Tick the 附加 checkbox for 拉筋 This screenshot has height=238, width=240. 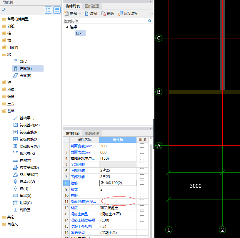coord(142,195)
